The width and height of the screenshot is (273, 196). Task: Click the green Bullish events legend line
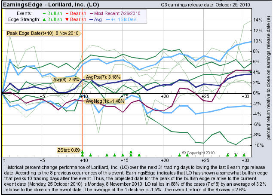[x=47, y=14]
